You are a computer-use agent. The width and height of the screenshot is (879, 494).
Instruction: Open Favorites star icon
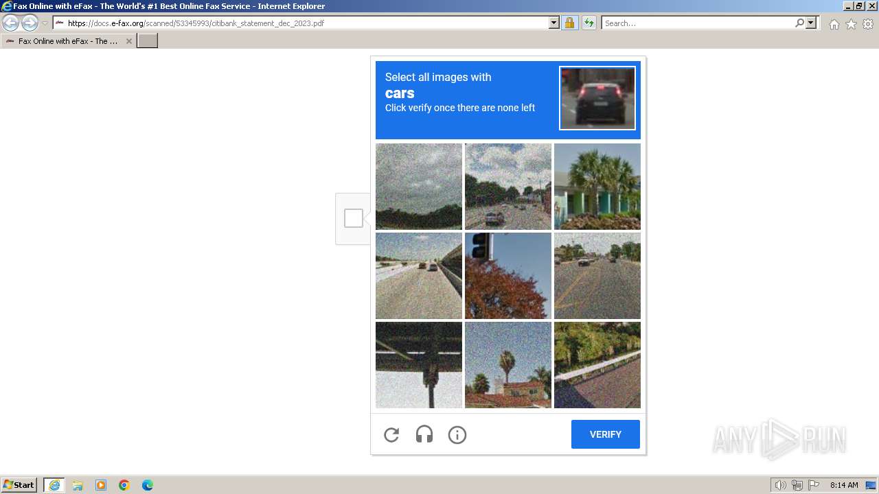(851, 24)
